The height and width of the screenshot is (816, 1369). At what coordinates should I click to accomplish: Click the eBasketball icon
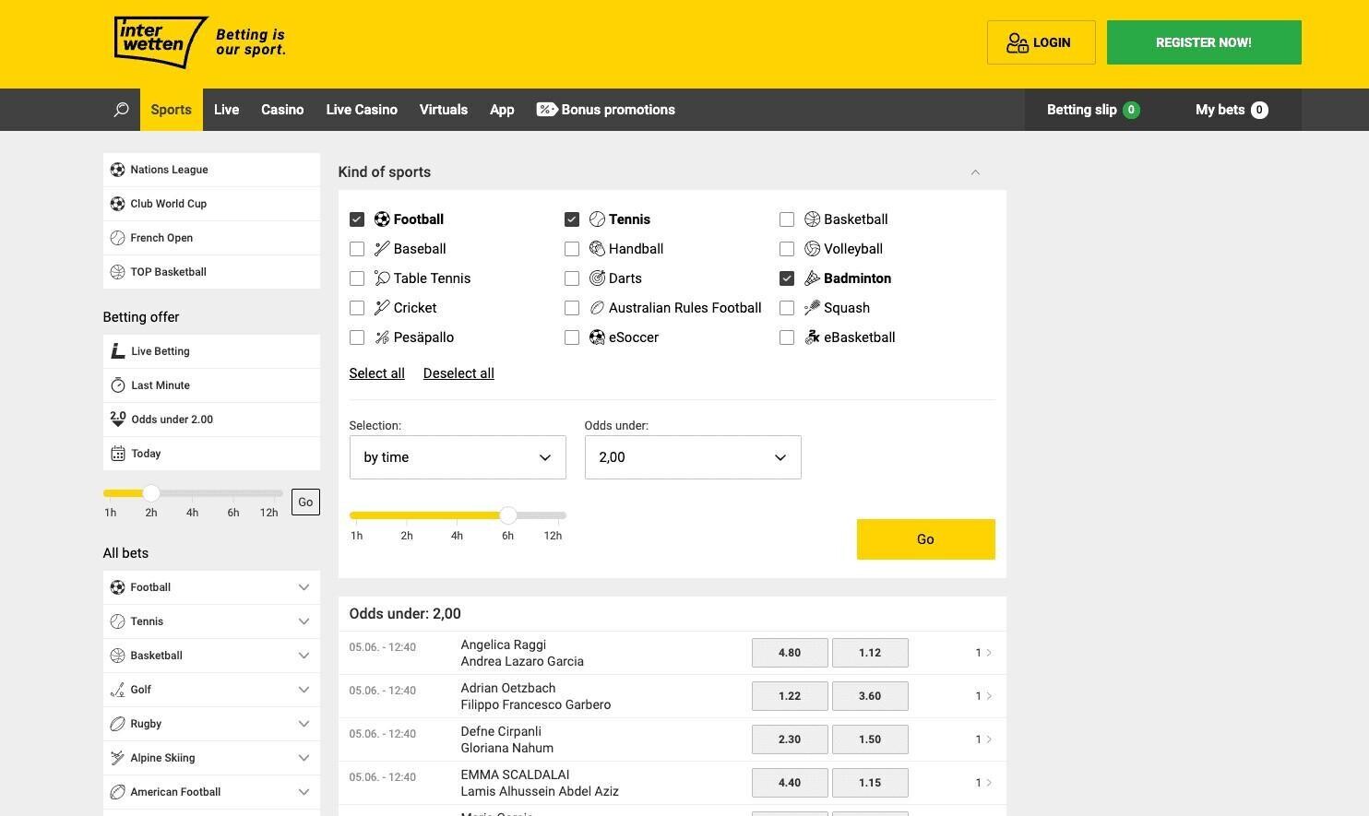(812, 337)
